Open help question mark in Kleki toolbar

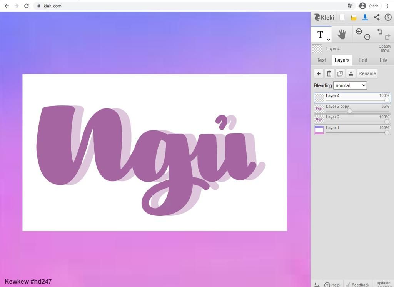pos(388,17)
